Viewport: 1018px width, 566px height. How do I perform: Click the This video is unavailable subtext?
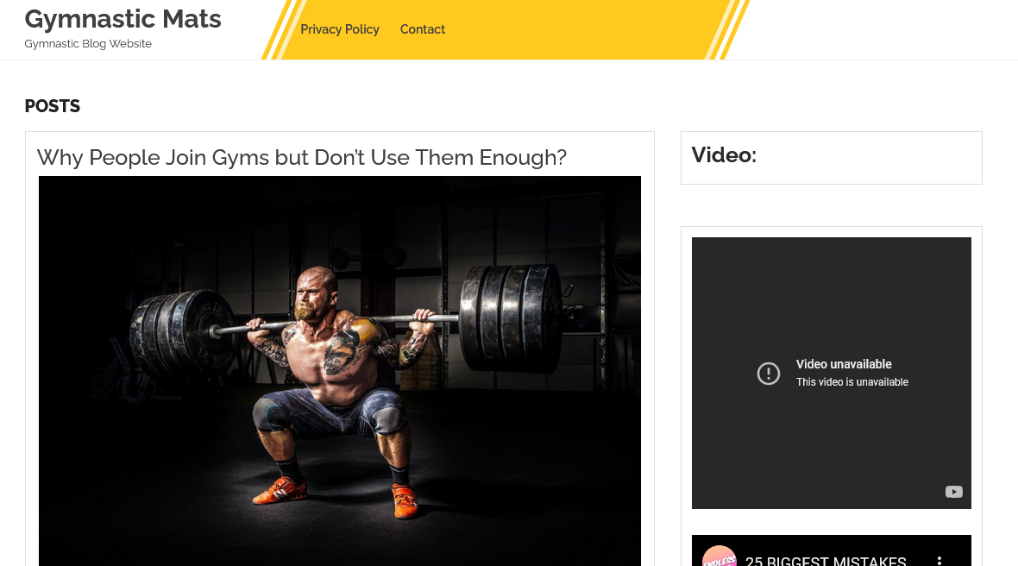tap(852, 382)
